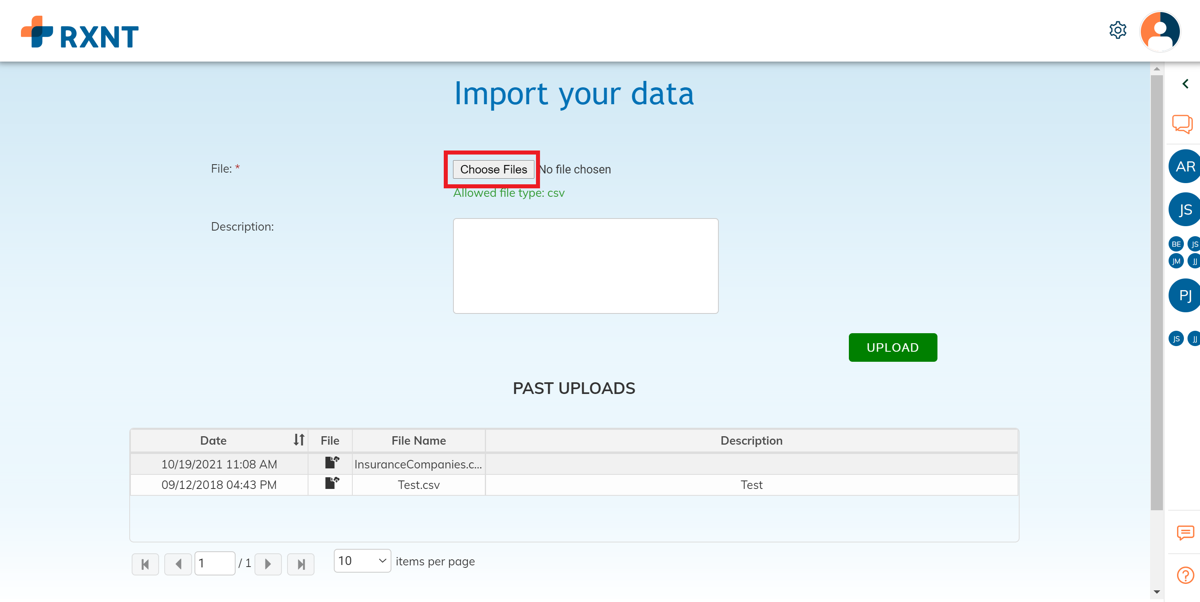Image resolution: width=1200 pixels, height=602 pixels.
Task: Open the items per page dropdown
Action: coord(362,561)
